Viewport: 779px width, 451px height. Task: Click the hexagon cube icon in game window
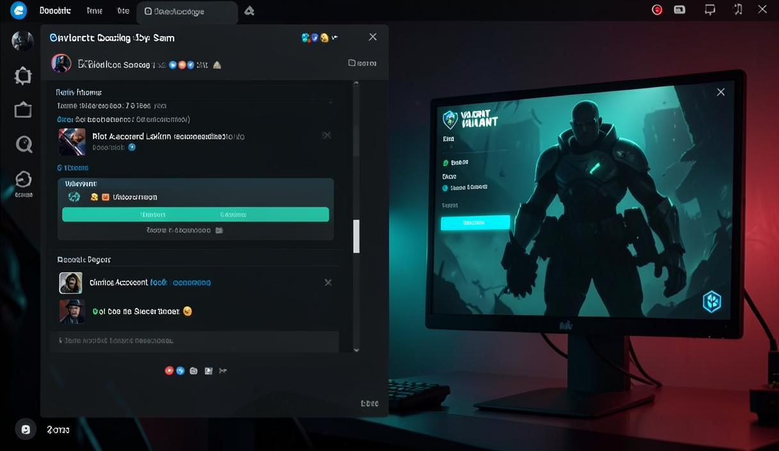pyautogui.click(x=712, y=301)
